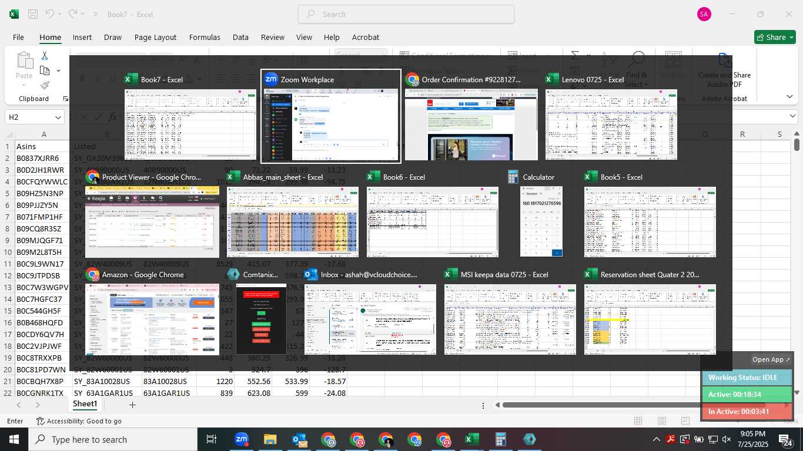Screen dimensions: 803x451
Task: Open the Data ribbon tab
Action: [x=240, y=37]
